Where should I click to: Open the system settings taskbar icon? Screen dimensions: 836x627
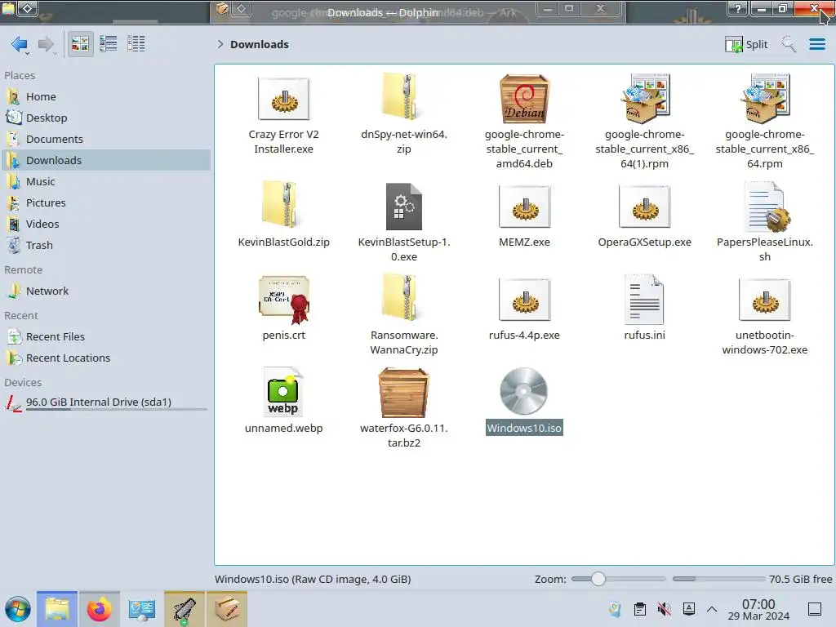click(x=142, y=609)
